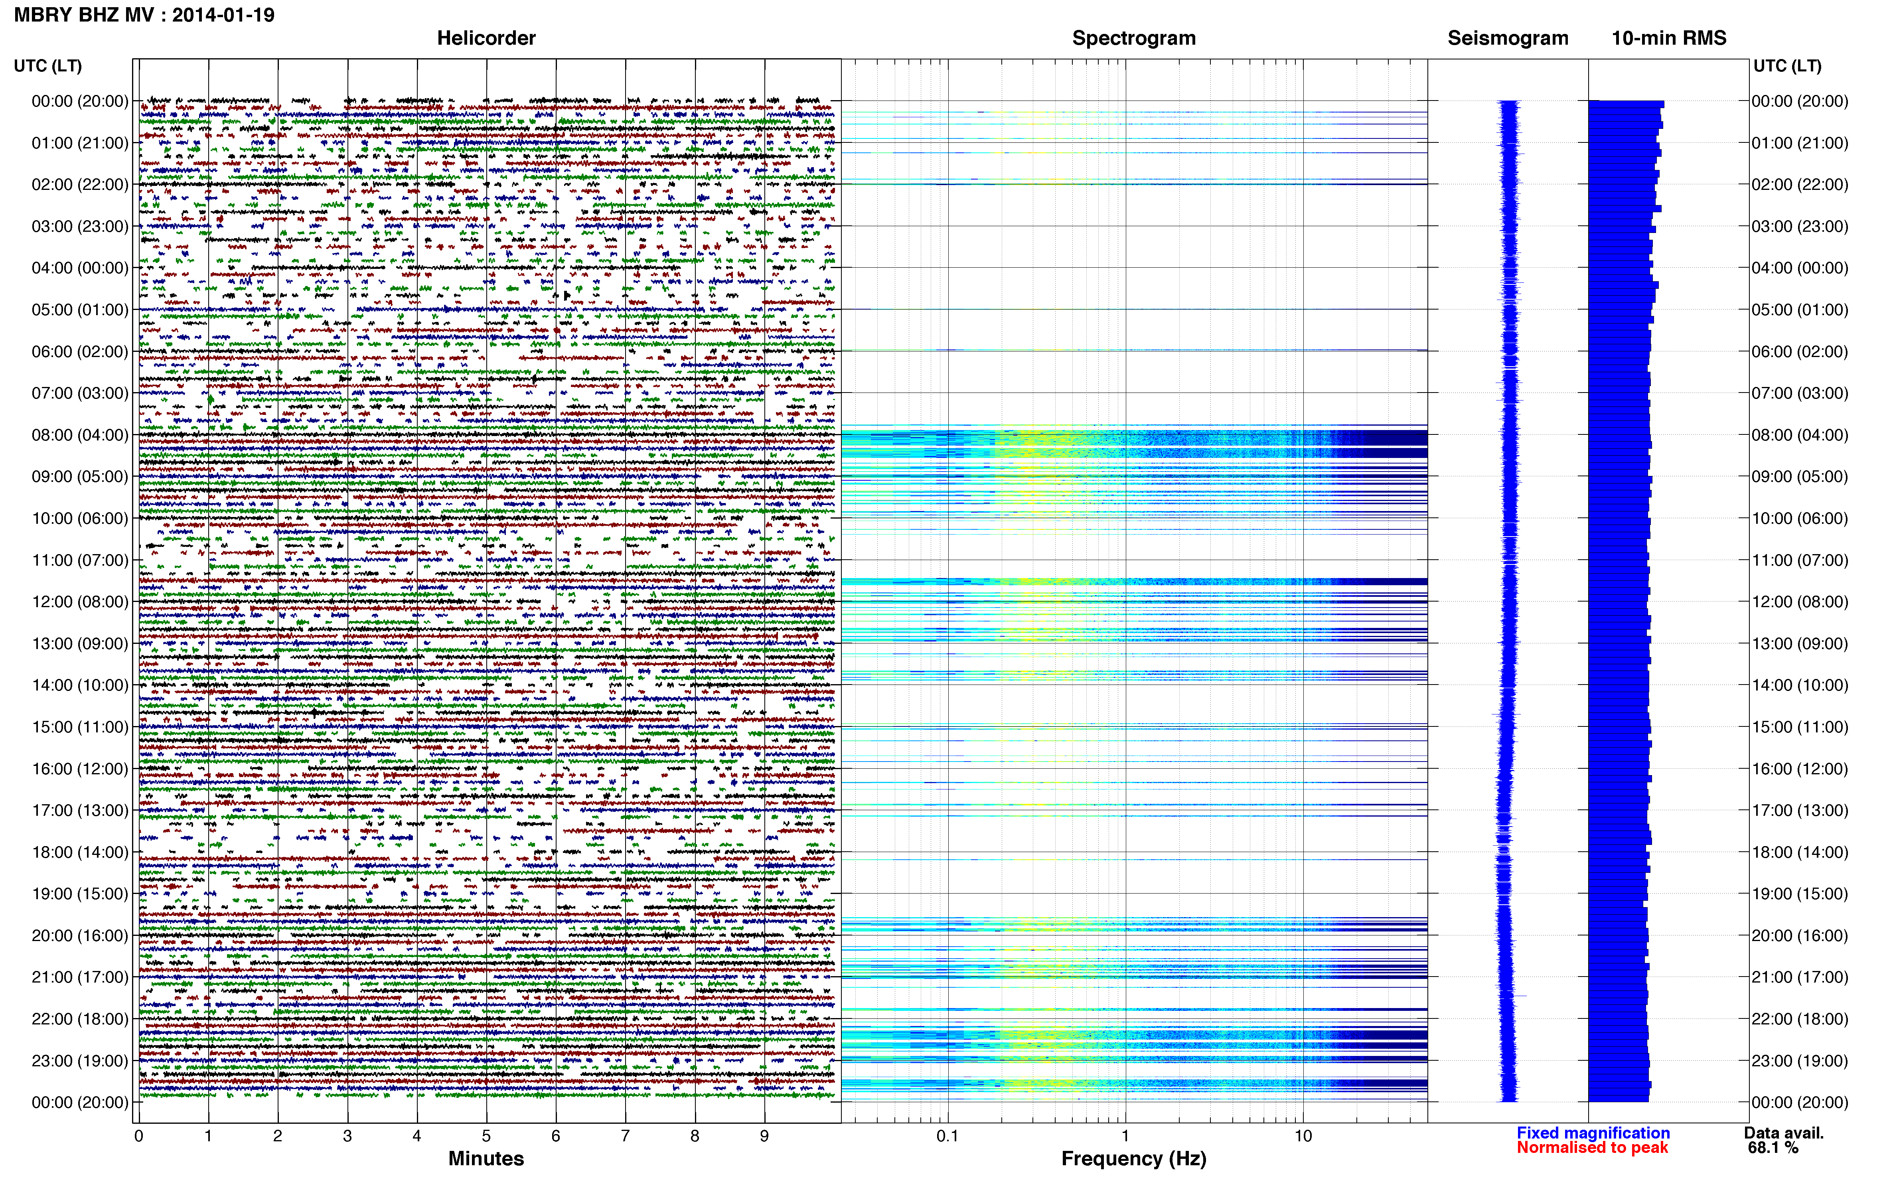This screenshot has width=1891, height=1182.
Task: Click 07:00 (03:00) label beside the RMS panel
Action: (1800, 393)
